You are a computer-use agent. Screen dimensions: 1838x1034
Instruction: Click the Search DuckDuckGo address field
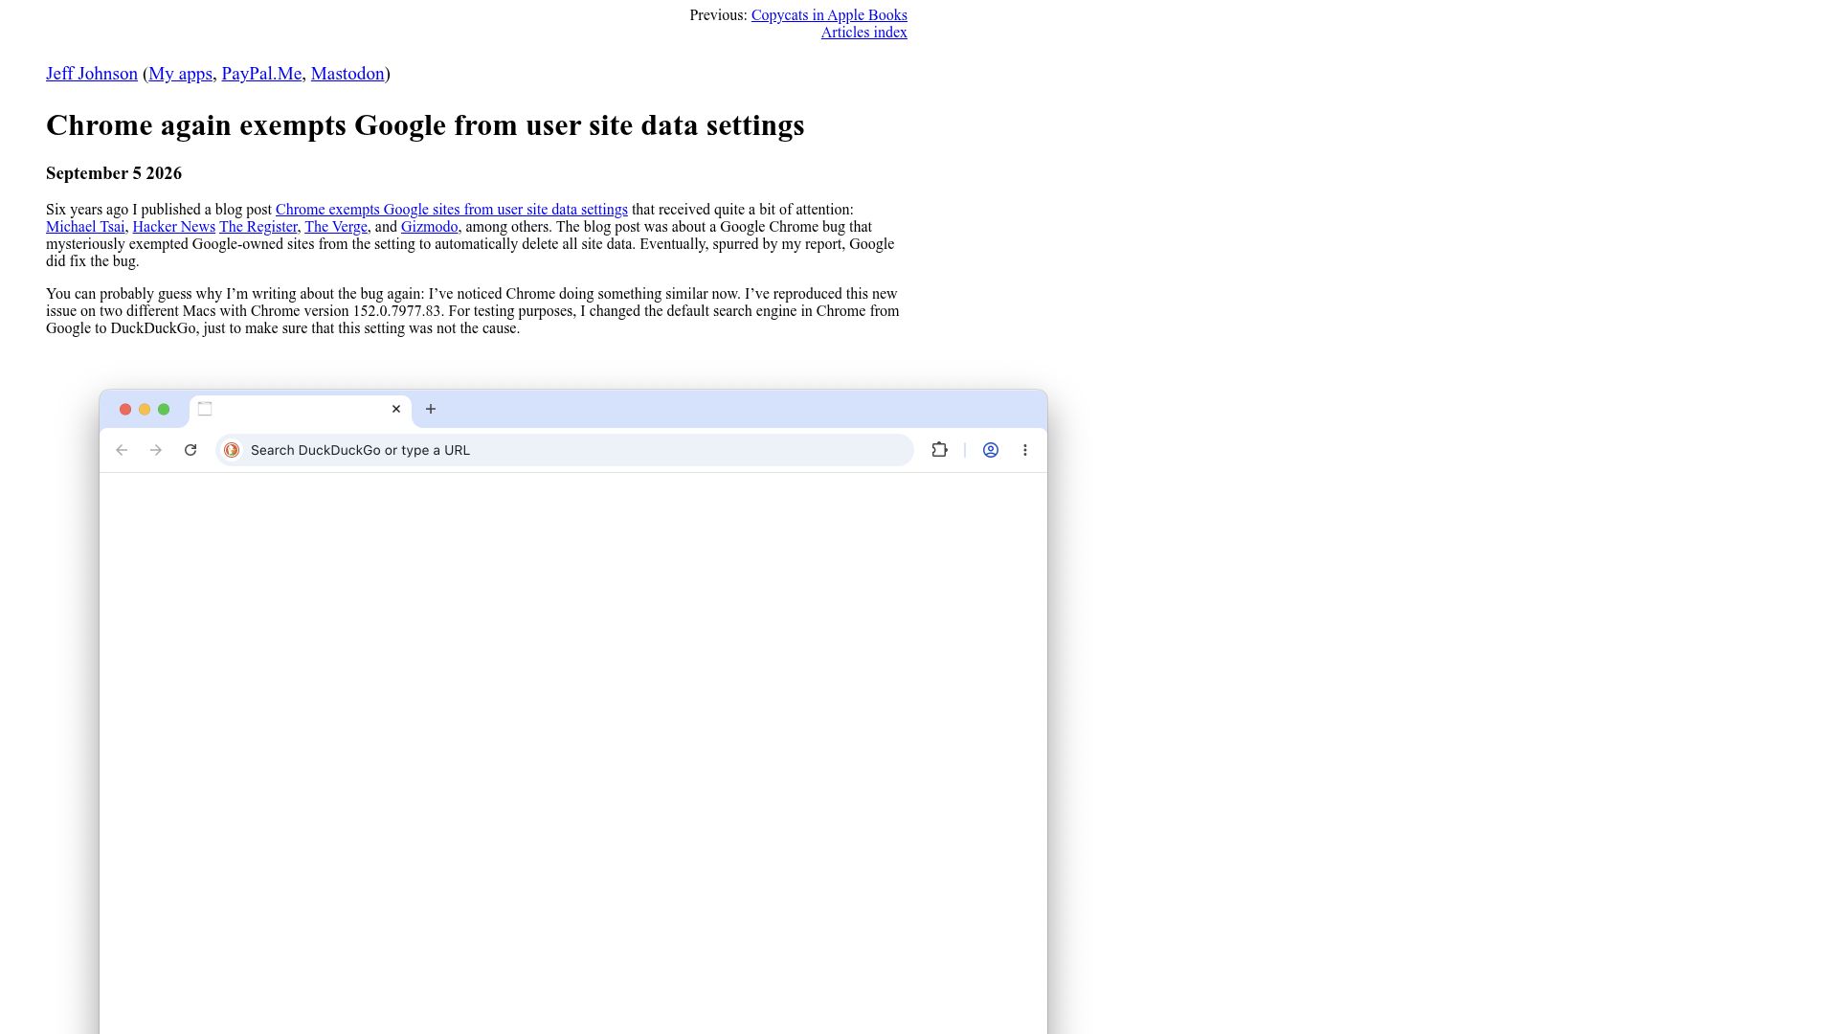[x=565, y=450]
